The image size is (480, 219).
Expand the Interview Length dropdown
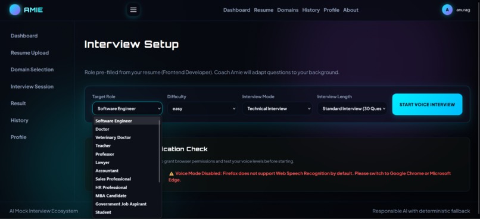(353, 108)
